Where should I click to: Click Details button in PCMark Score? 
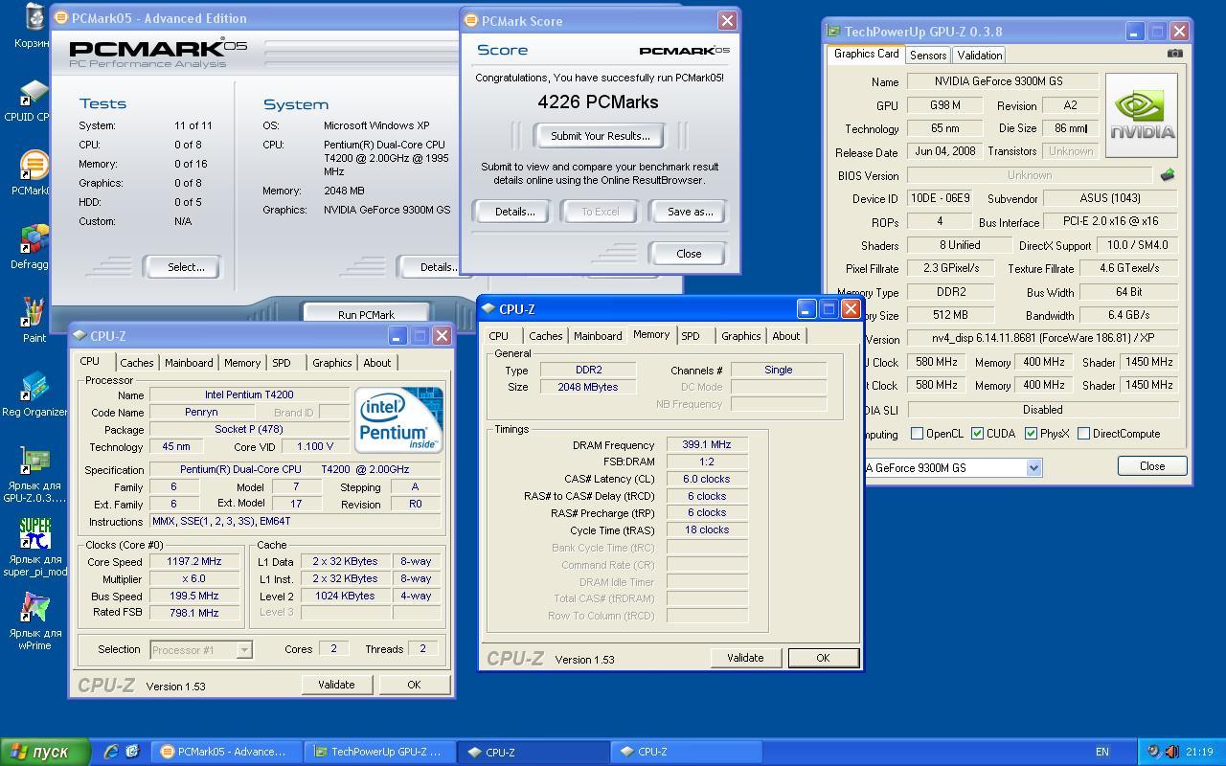coord(514,212)
